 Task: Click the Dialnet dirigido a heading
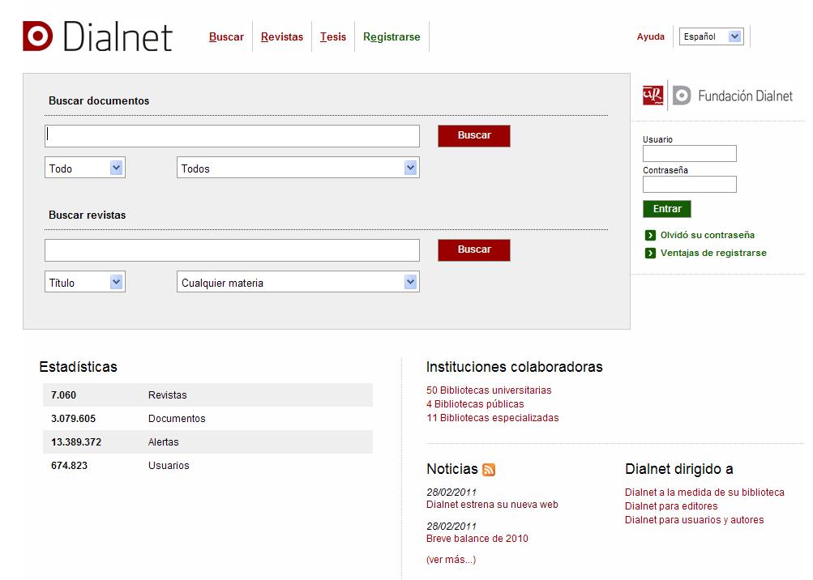tap(678, 469)
